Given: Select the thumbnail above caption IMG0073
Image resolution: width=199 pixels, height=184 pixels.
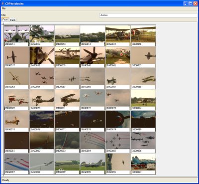Looking at the screenshot, I should [x=118, y=98].
